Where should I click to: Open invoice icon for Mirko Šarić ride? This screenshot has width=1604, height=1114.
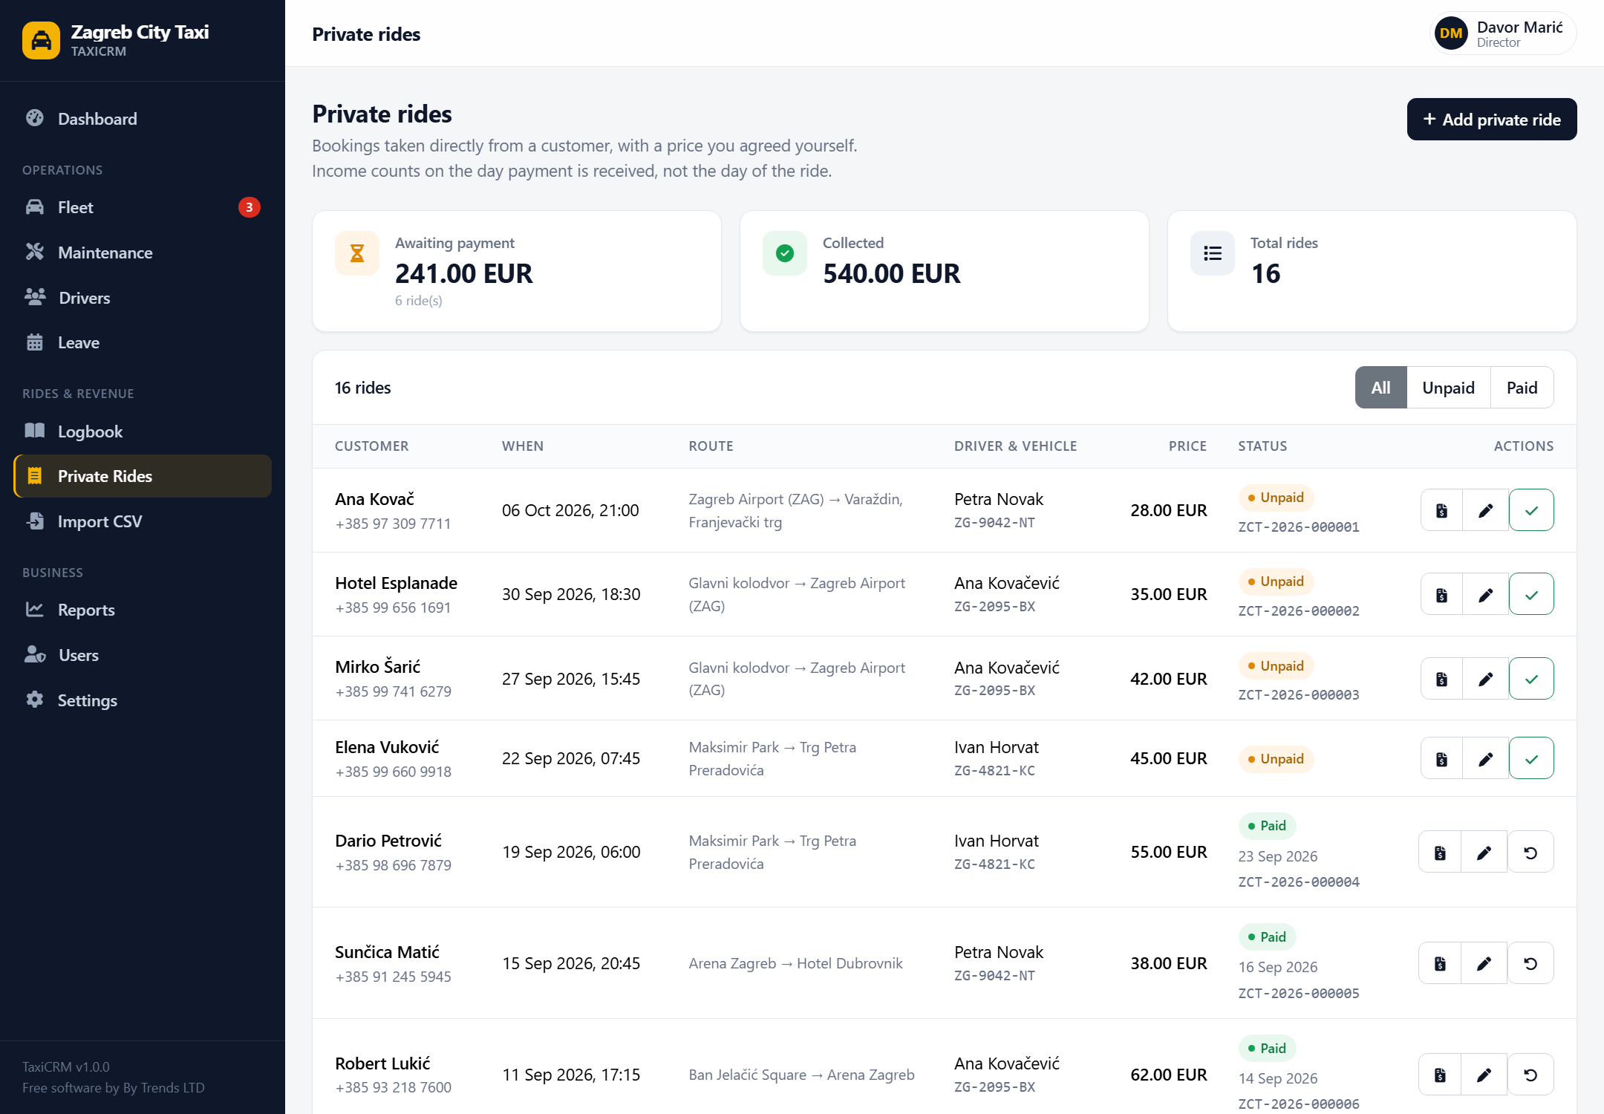pyautogui.click(x=1441, y=679)
